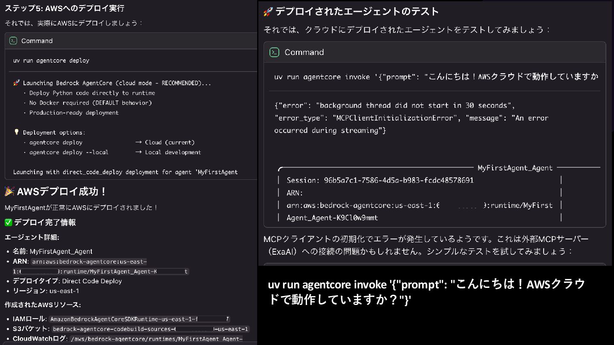Click the デプロイタイプ: Direct Code Deploy item
This screenshot has width=614, height=345.
67,281
